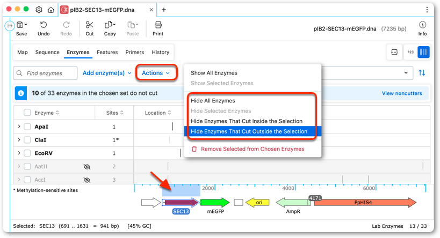The width and height of the screenshot is (440, 238).
Task: Expand the AccI row
Action: [19, 180]
